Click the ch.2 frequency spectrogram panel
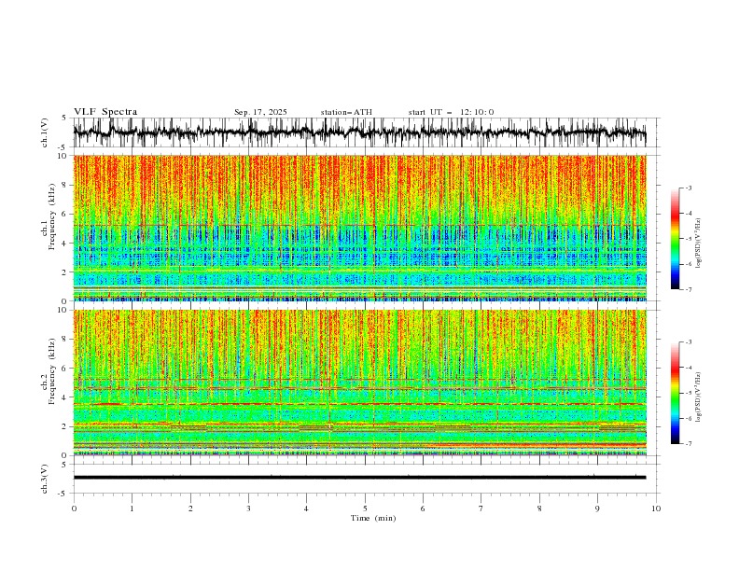739x571 pixels. 359,383
